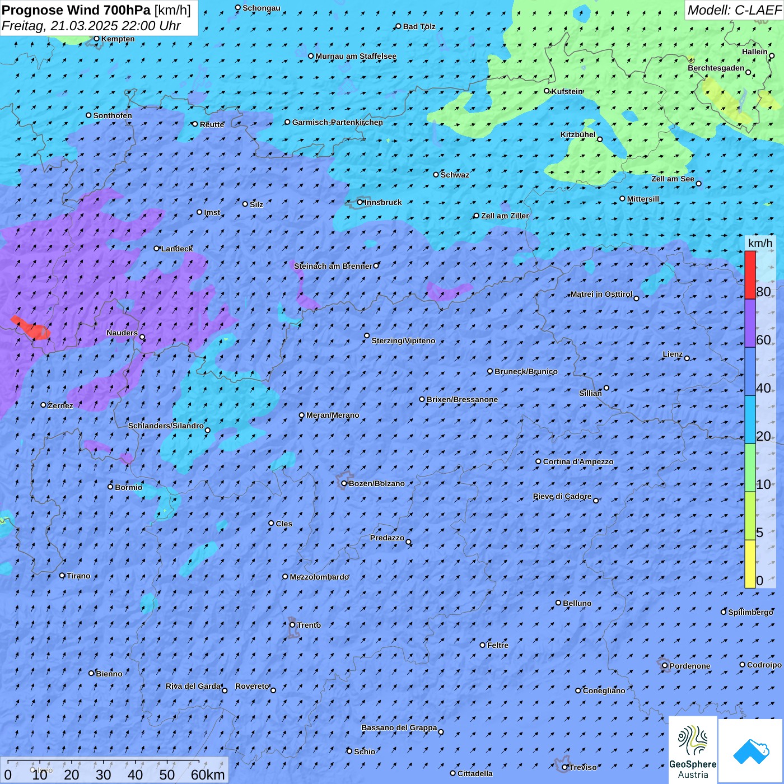Click the title 'Prognose Wind 700hPa'
Screen dimensions: 784x784
76,10
